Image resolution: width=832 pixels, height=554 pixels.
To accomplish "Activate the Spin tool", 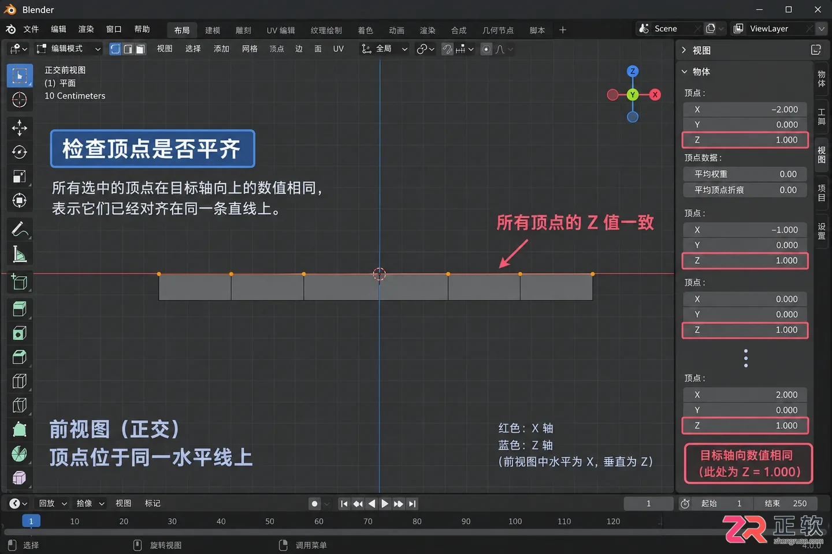I will pyautogui.click(x=20, y=454).
